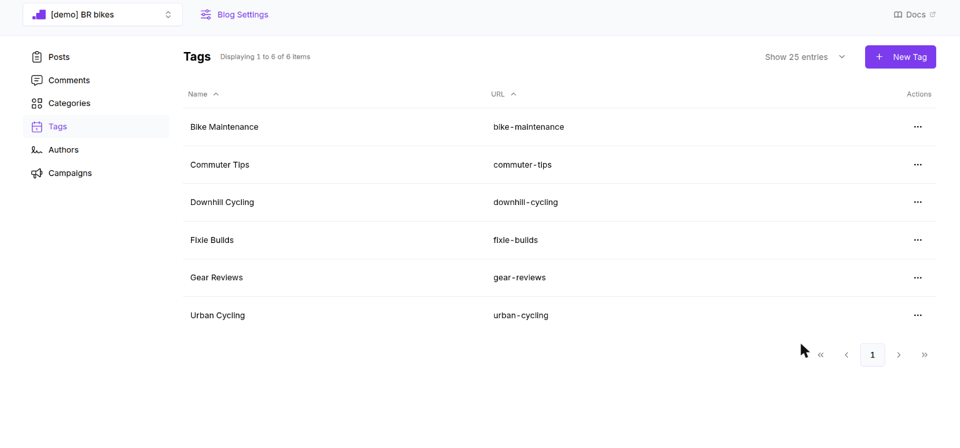This screenshot has width=960, height=448.
Task: Click the Commuter Tips tag name
Action: click(x=220, y=165)
